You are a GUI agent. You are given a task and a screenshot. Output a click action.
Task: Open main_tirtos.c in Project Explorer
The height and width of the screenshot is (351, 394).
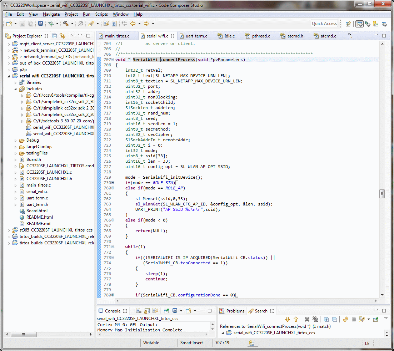(38, 185)
